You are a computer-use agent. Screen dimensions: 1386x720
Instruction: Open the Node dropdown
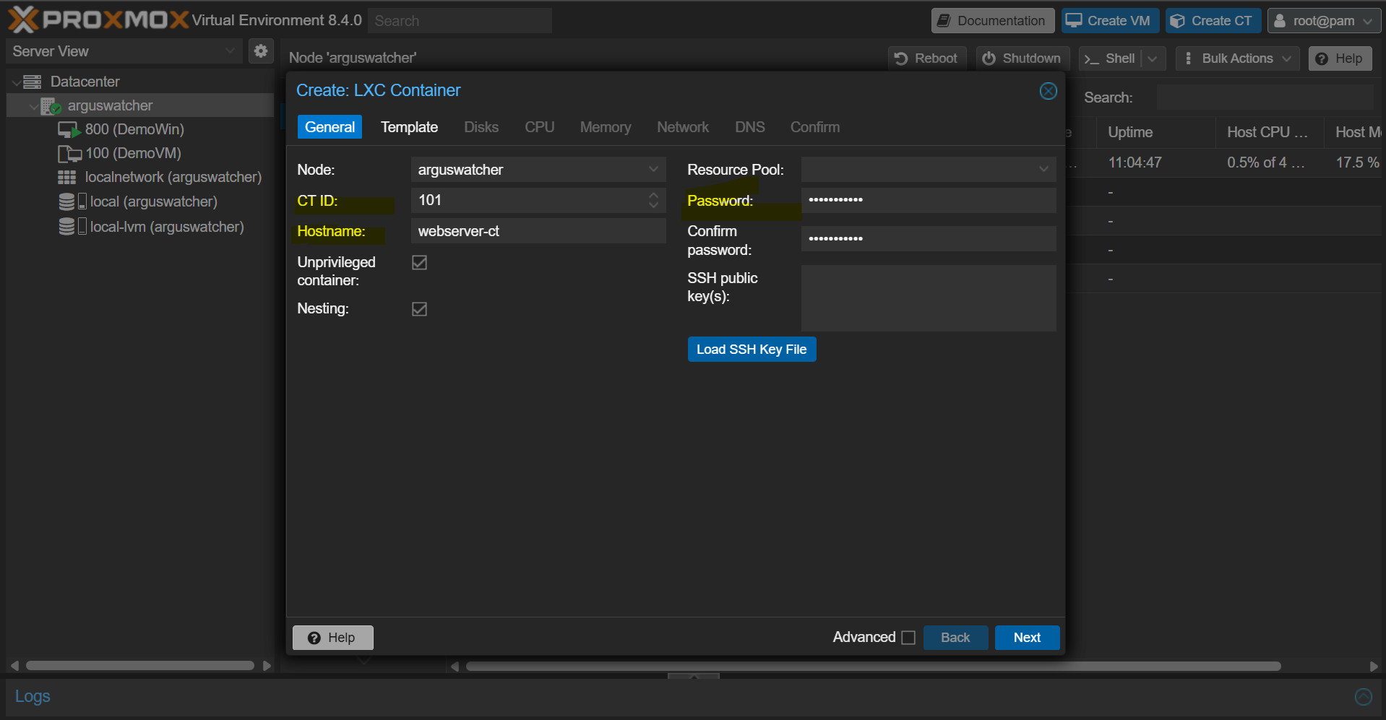click(653, 170)
